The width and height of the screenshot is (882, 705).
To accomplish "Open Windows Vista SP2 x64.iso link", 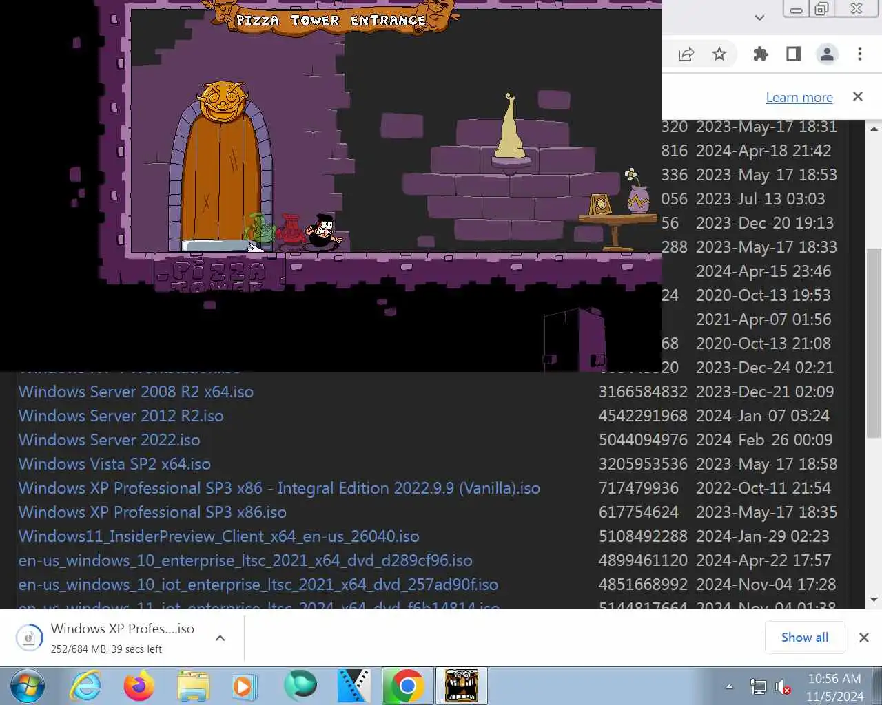I will [114, 464].
